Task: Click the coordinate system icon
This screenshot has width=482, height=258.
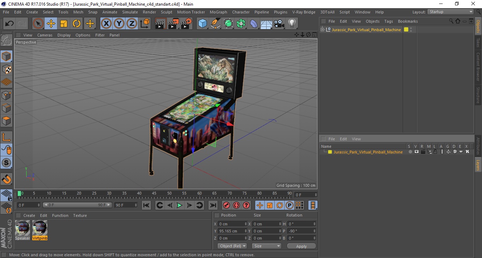Action: point(145,24)
